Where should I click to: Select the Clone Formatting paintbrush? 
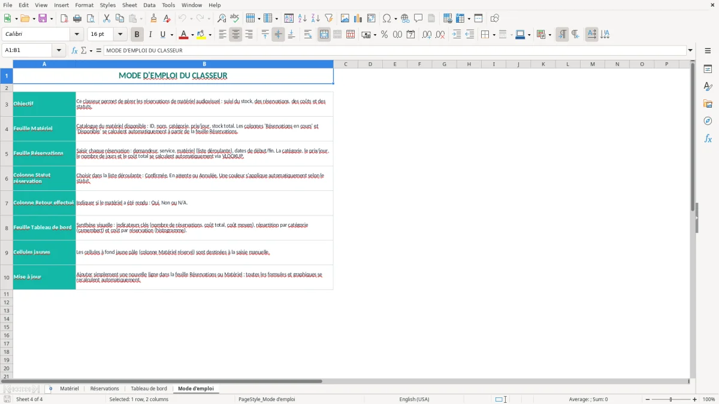154,19
